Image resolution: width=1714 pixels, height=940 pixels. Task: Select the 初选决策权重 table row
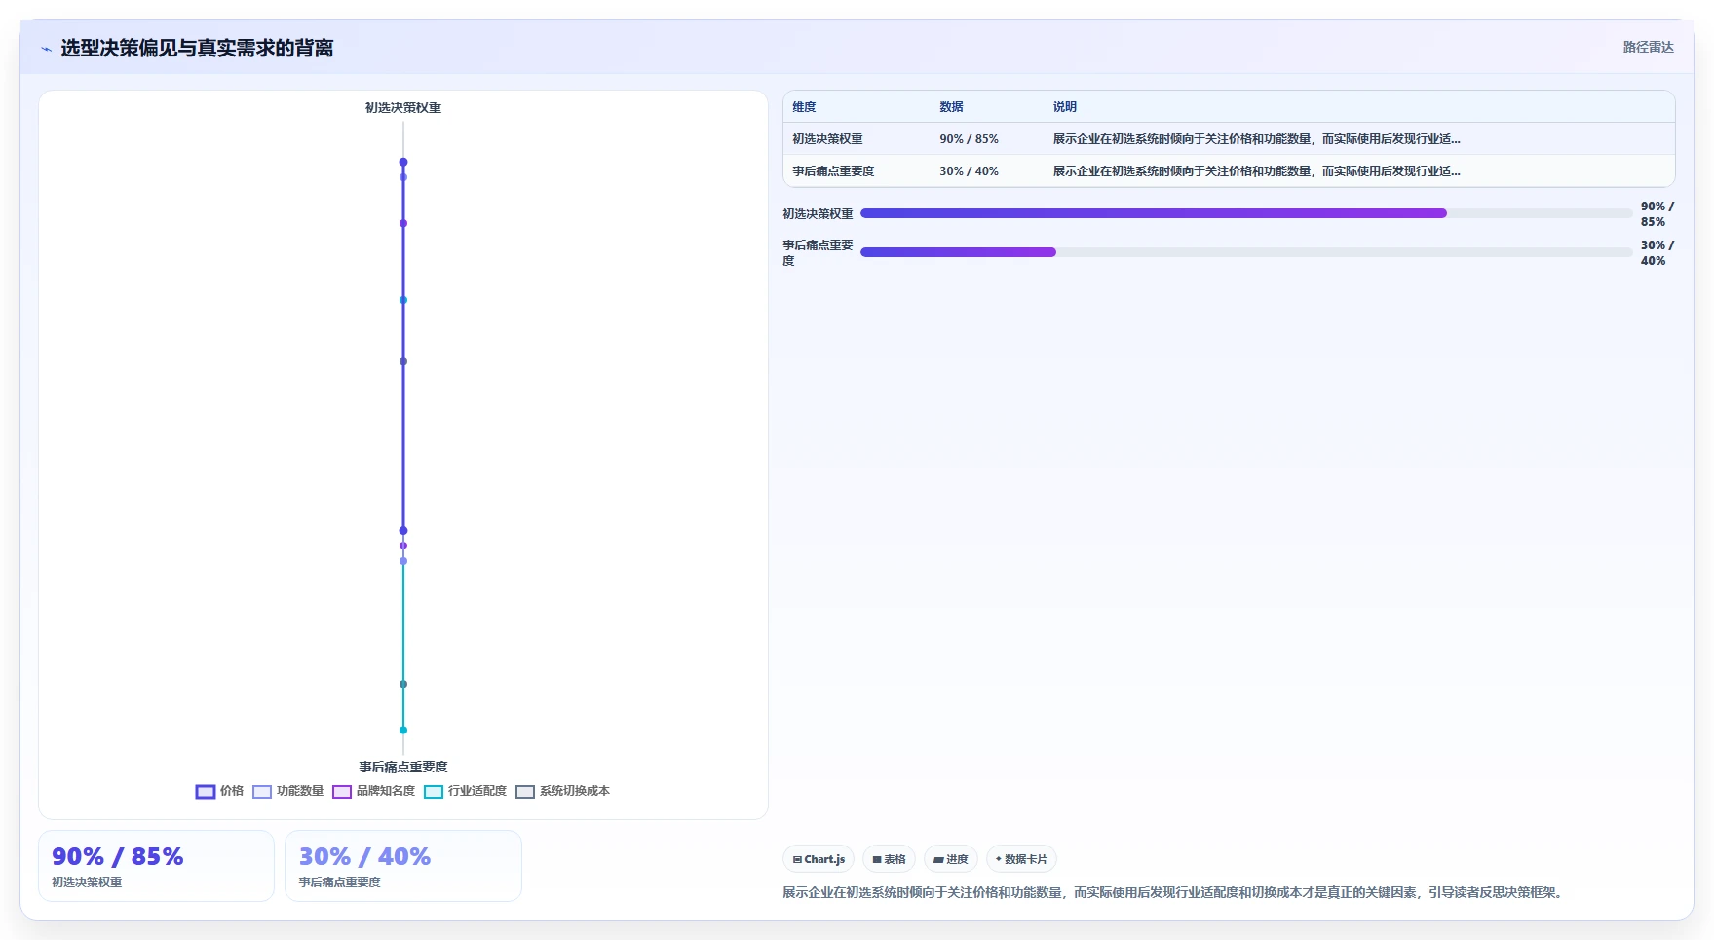tap(1229, 139)
